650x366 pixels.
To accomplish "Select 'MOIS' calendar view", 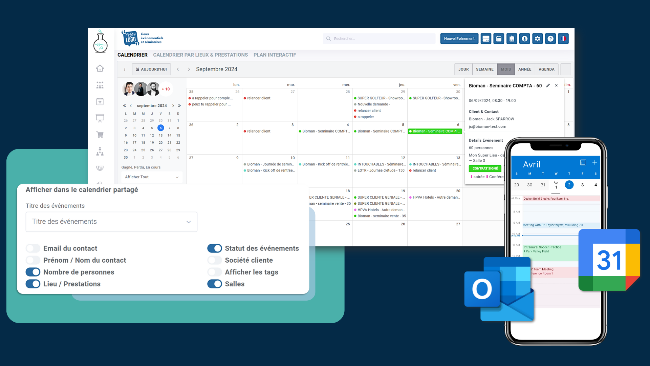I will [x=505, y=69].
